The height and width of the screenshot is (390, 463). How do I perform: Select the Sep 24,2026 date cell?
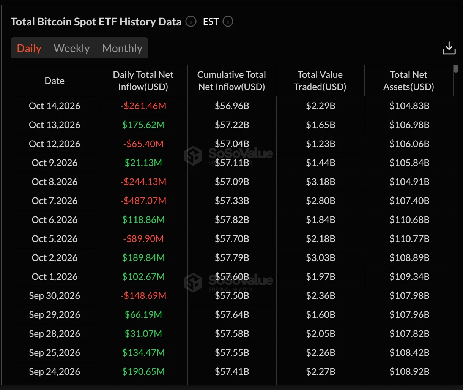(55, 371)
